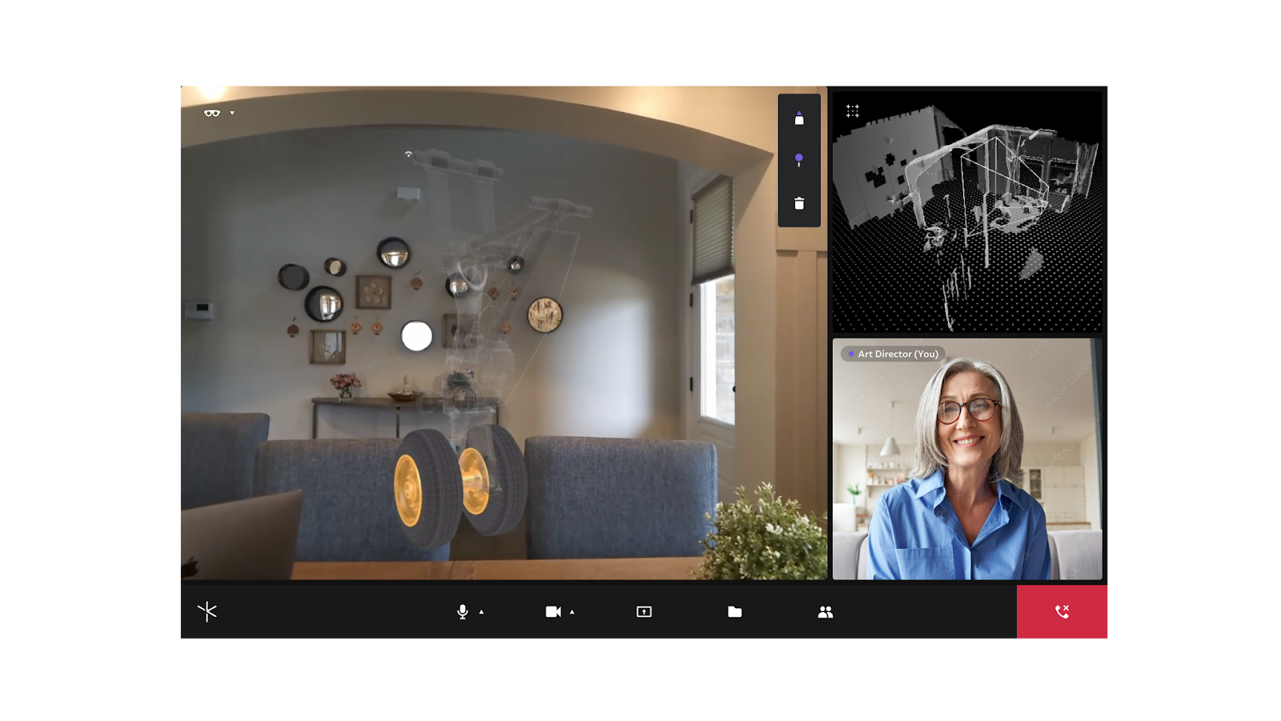This screenshot has height=721, width=1281.
Task: Expand camera options arrow
Action: (x=572, y=611)
